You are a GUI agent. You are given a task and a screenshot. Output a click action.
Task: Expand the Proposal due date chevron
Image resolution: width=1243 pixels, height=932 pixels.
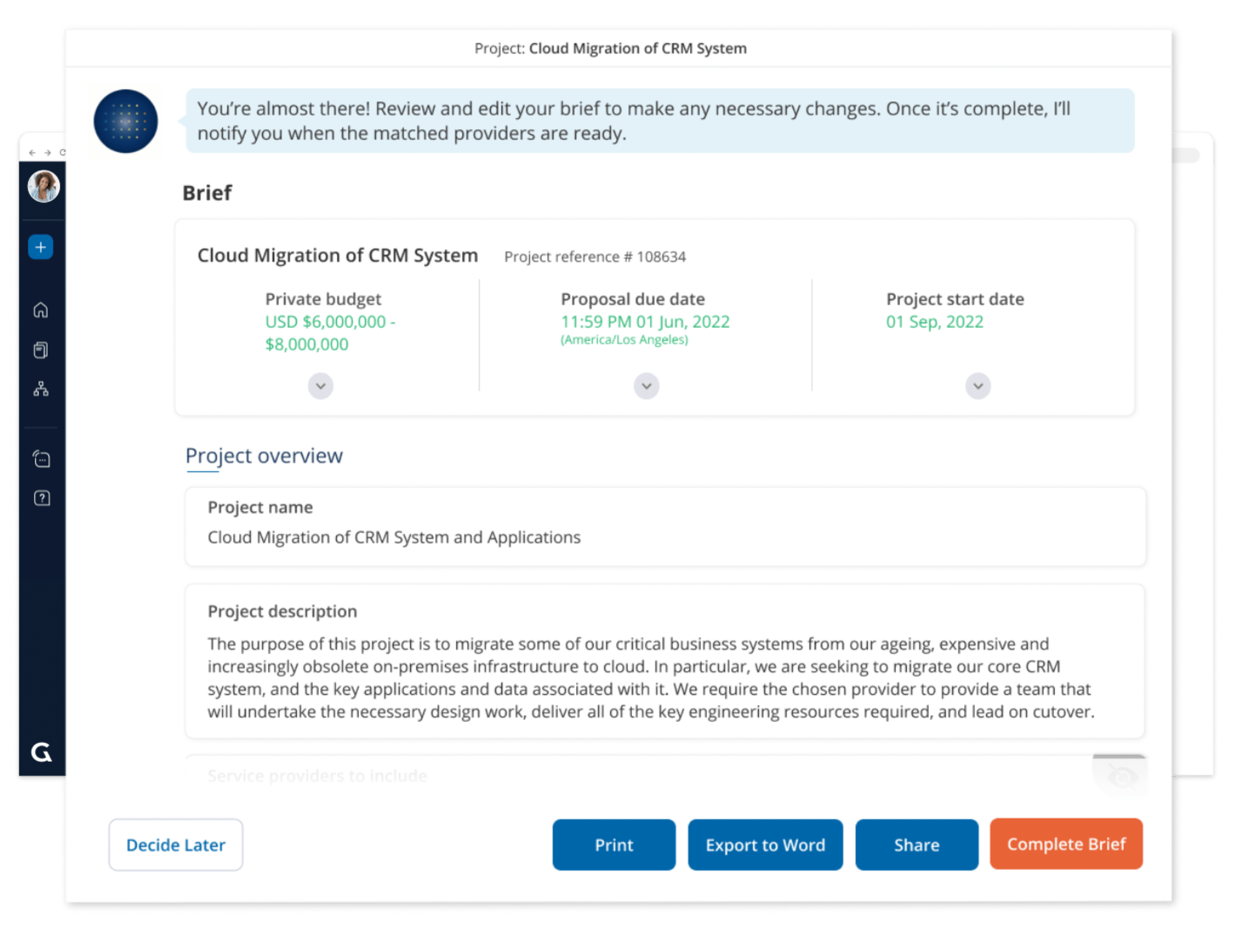tap(646, 386)
